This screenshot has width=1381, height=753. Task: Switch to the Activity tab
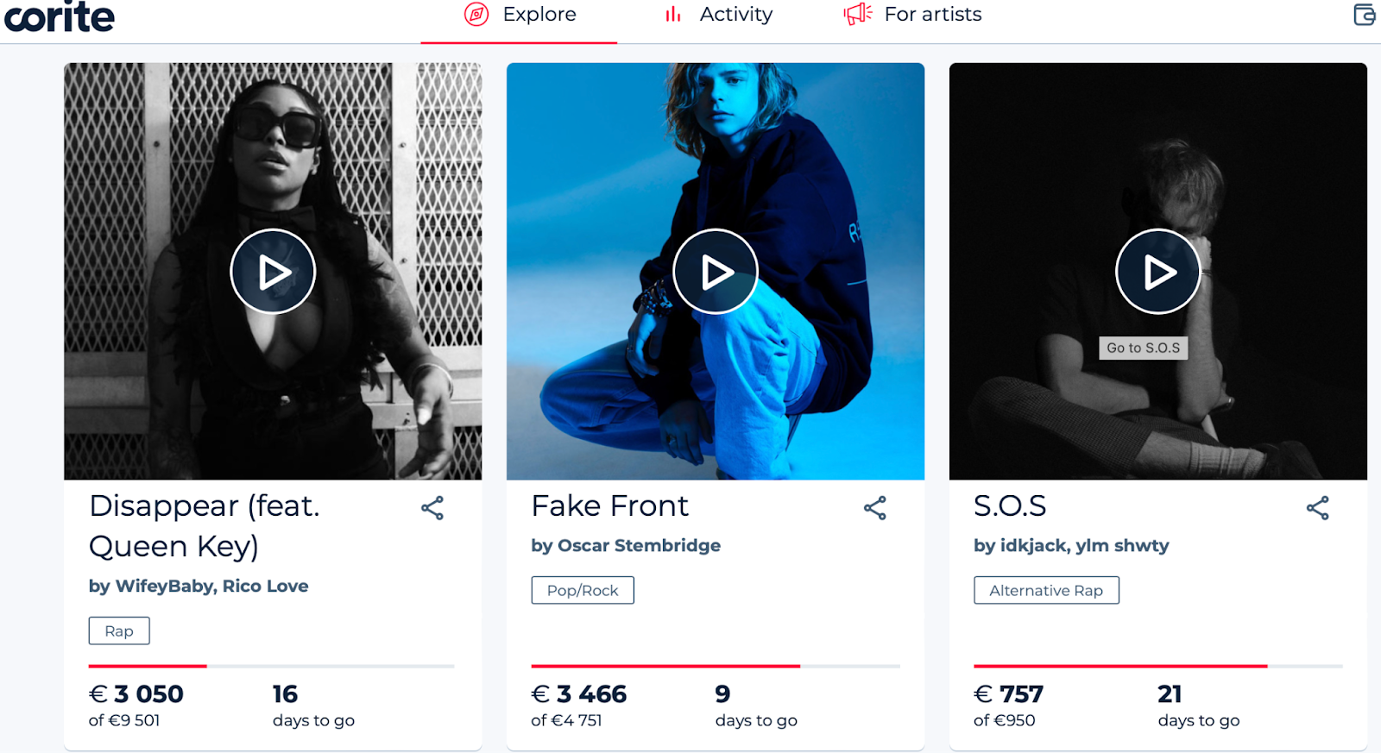[x=718, y=15]
